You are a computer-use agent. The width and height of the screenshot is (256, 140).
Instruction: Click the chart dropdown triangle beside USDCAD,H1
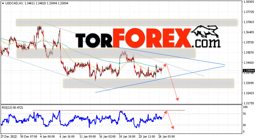coord(3,3)
